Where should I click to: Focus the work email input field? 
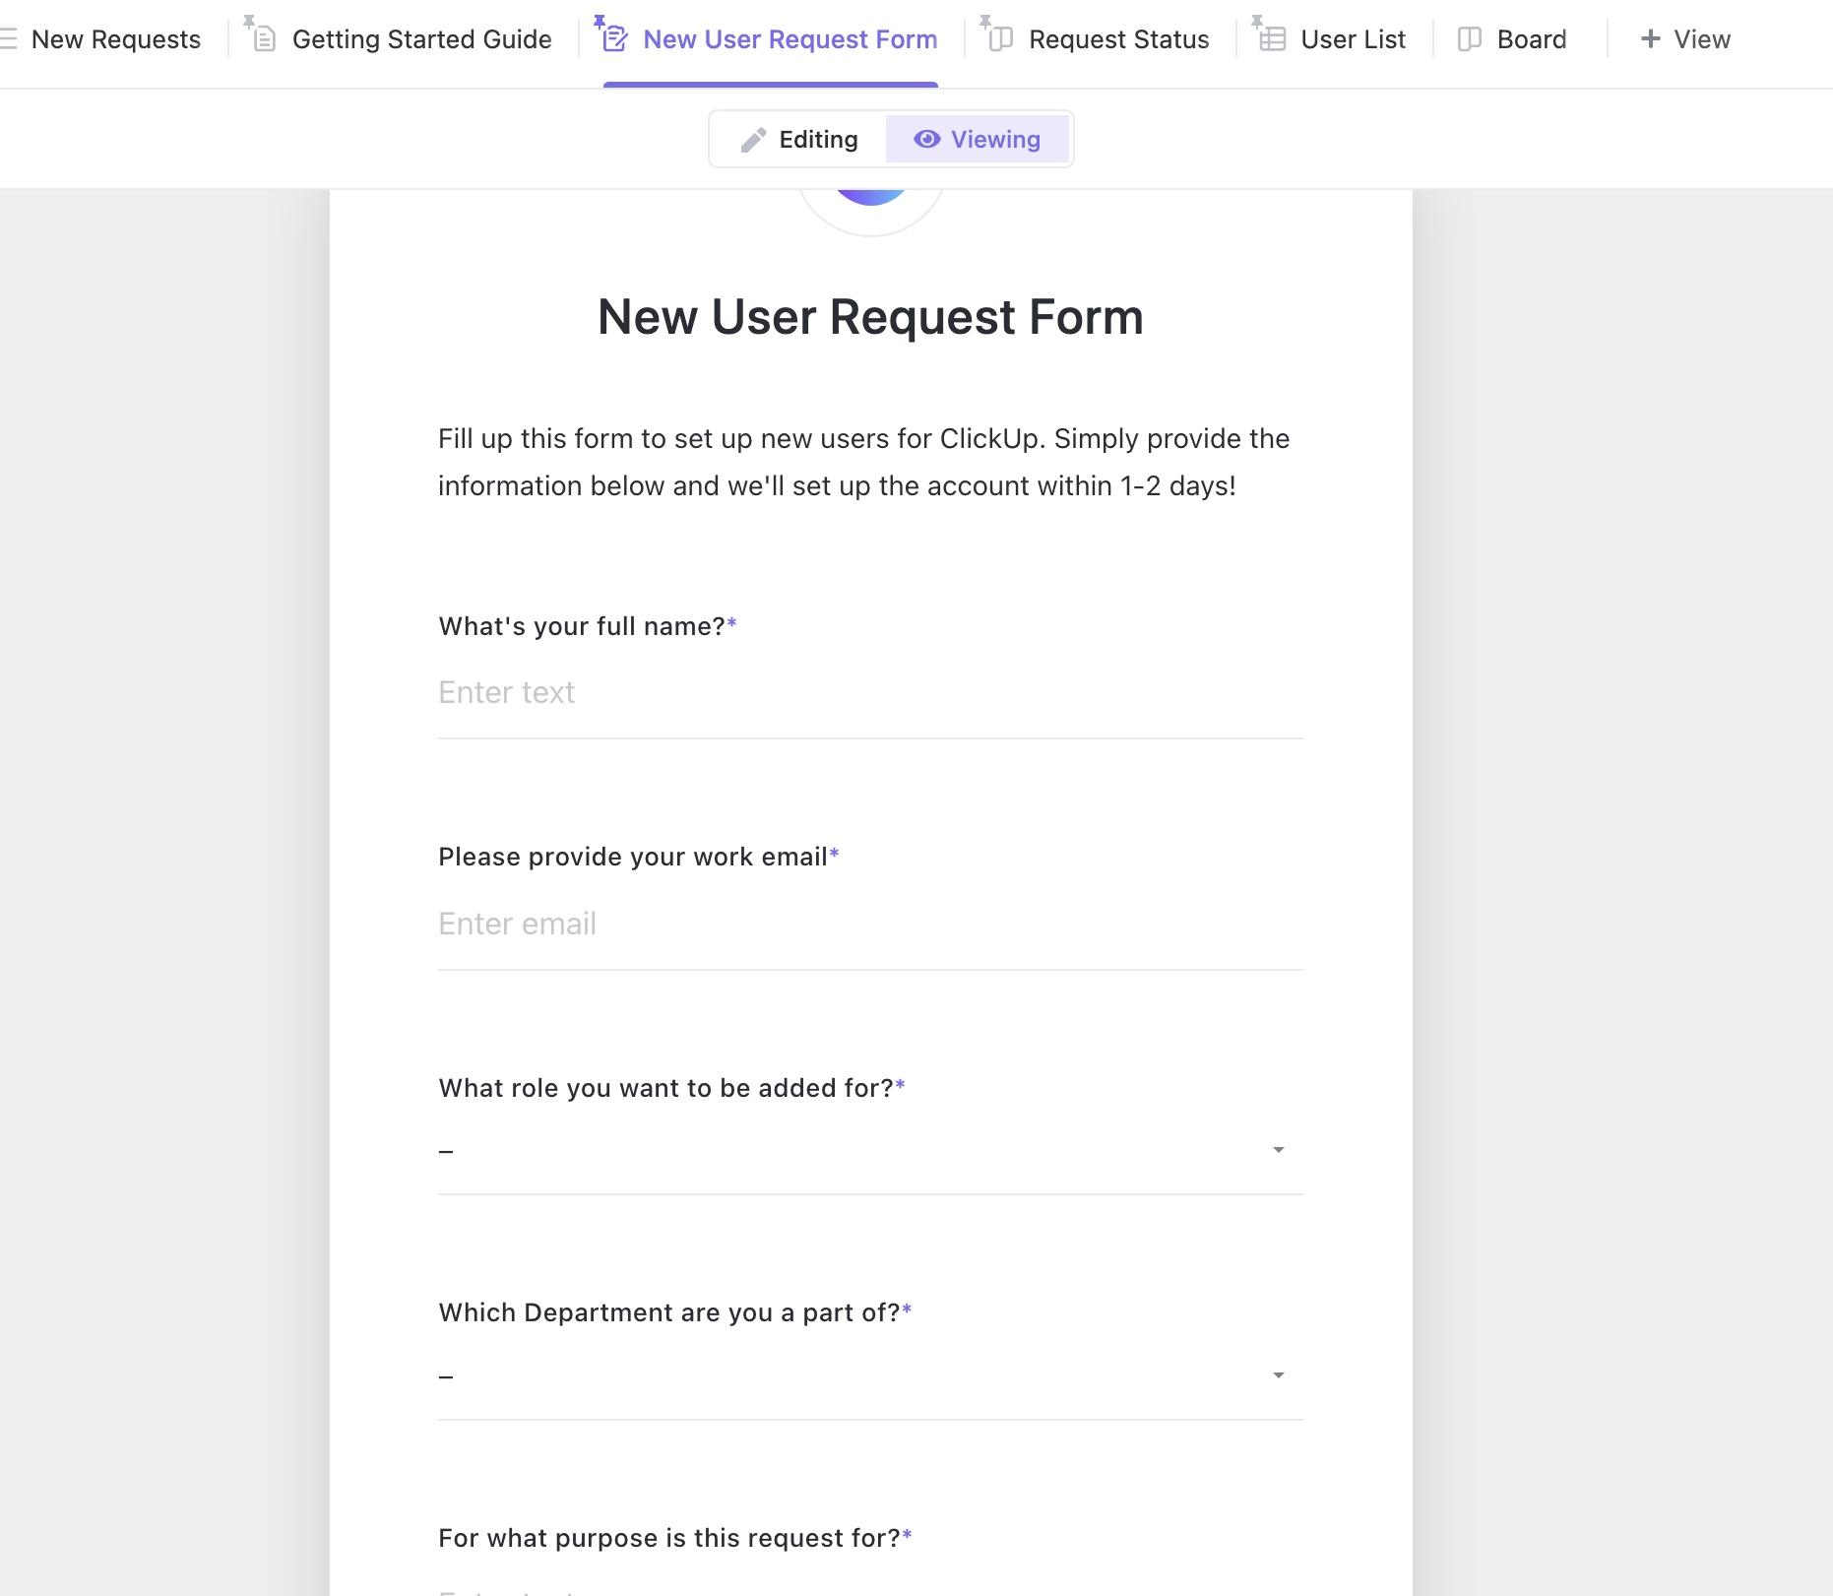pos(870,924)
